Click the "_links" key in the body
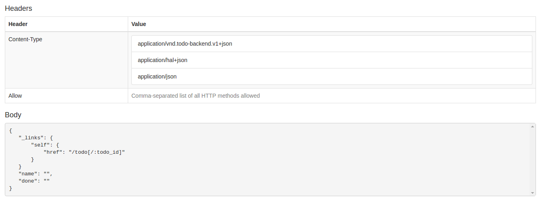 31,138
